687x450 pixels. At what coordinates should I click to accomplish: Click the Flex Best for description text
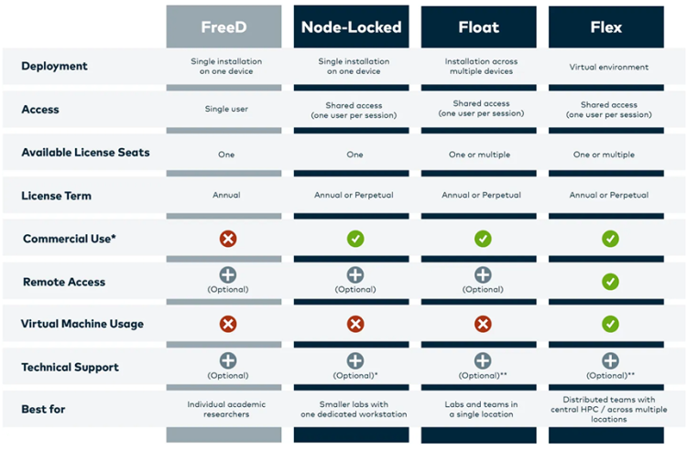coord(608,410)
